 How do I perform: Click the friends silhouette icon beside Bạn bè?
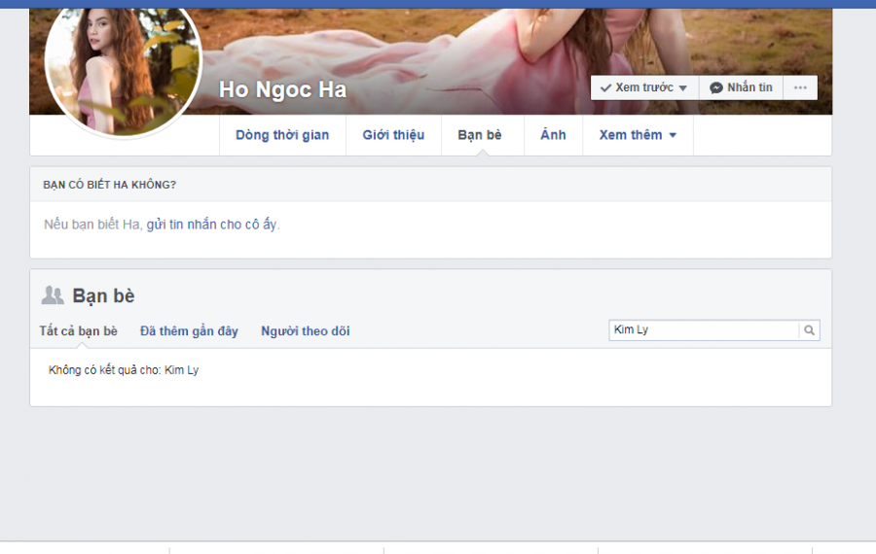pyautogui.click(x=53, y=295)
